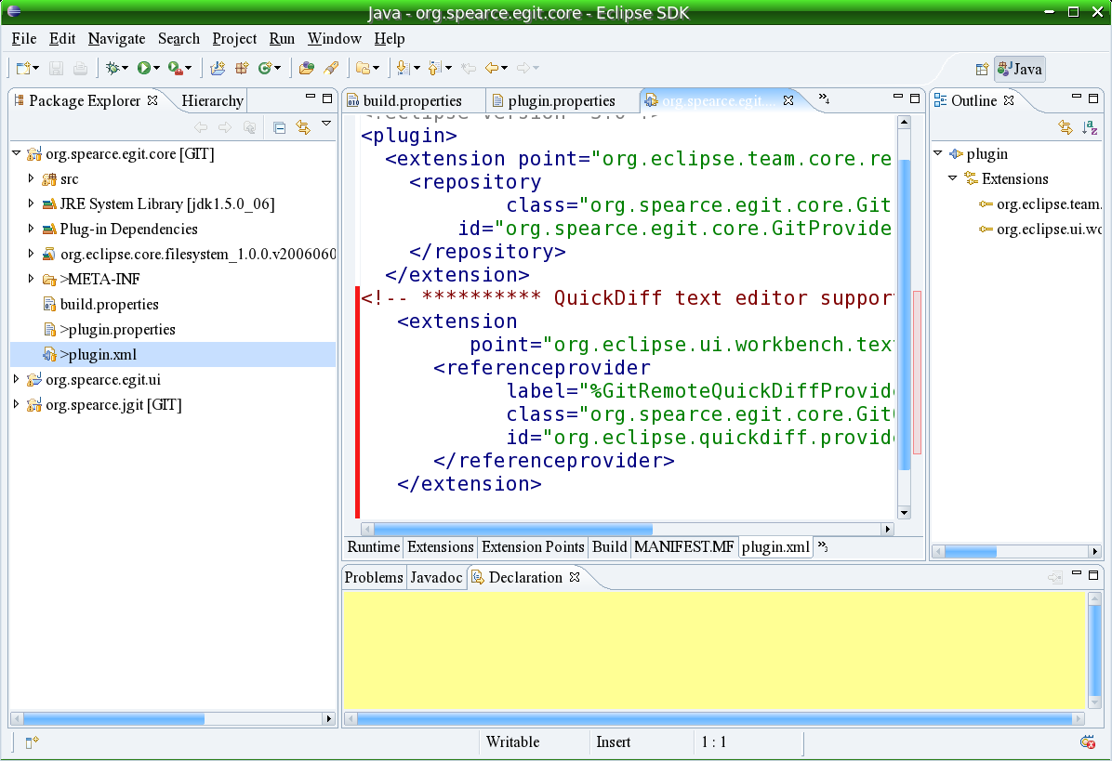Open the Package Explorer view menu triangle

pyautogui.click(x=326, y=124)
